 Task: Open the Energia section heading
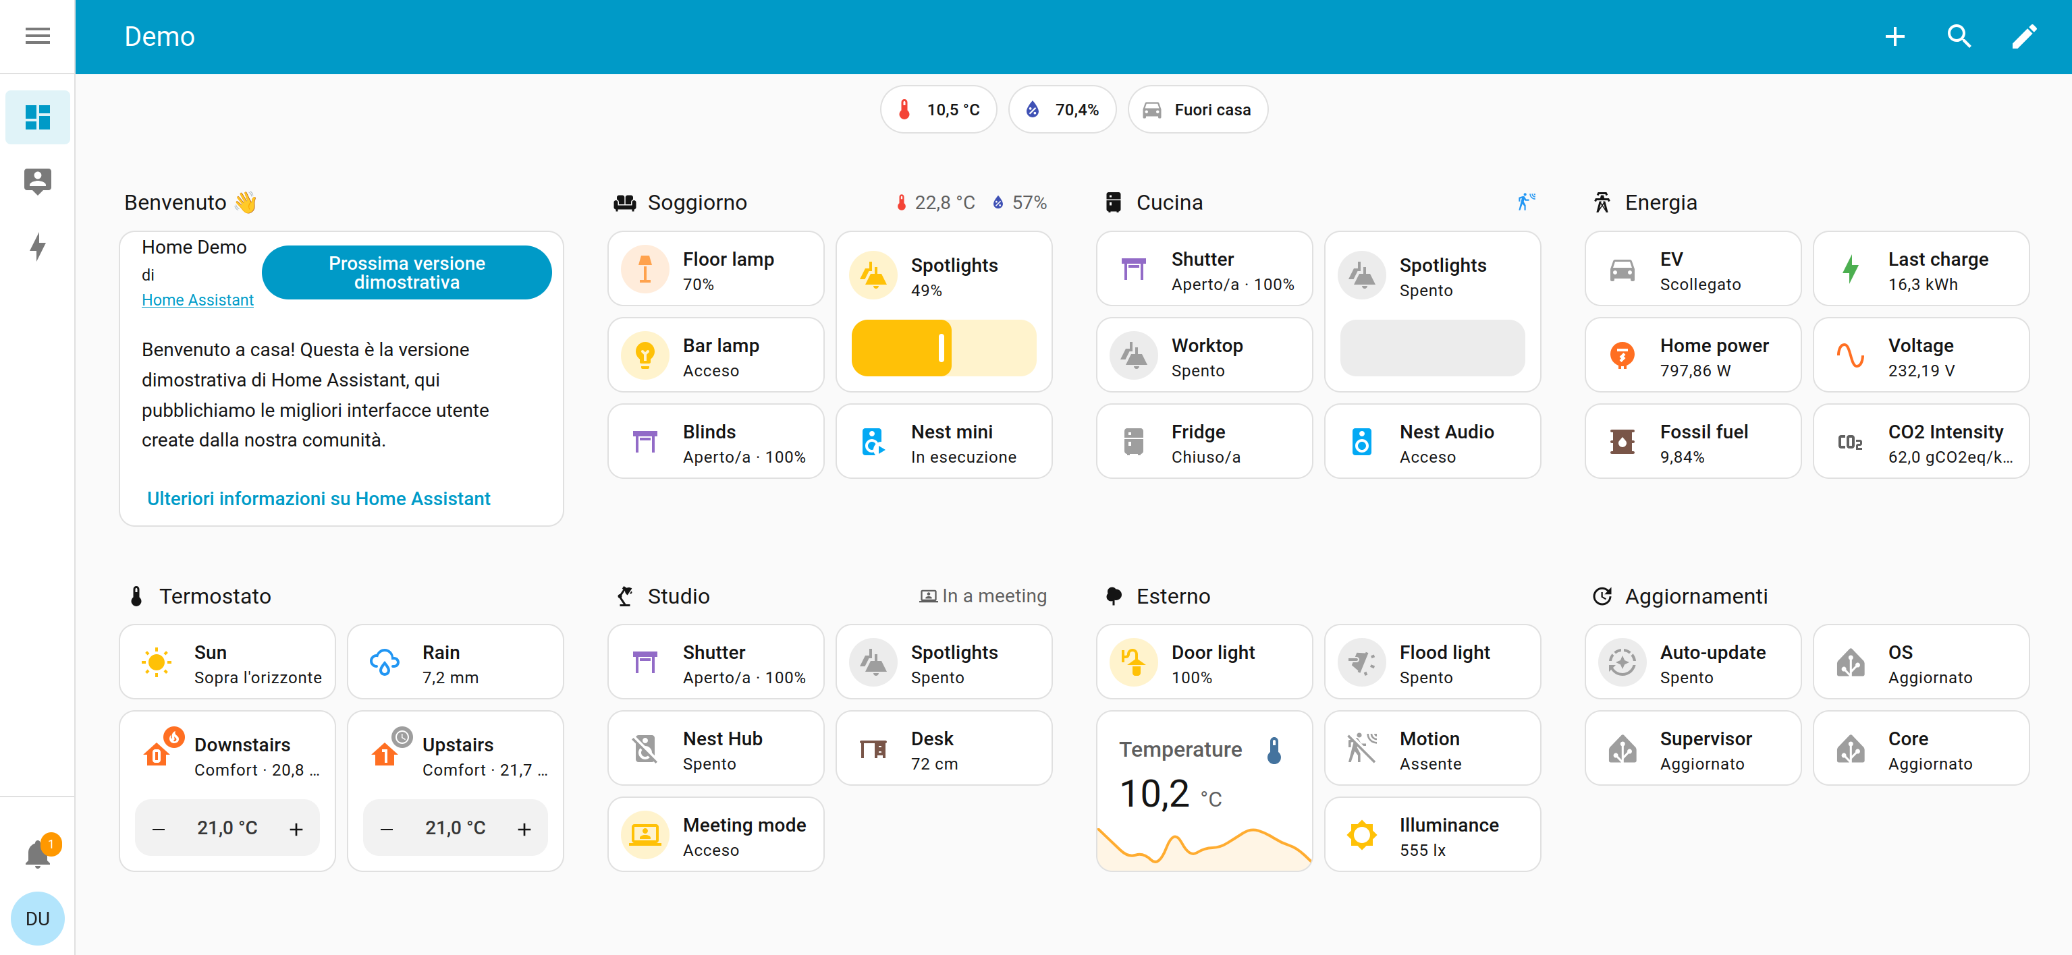1660,202
